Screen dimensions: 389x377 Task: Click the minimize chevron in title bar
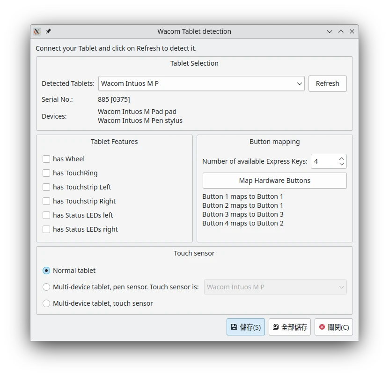[x=330, y=31]
